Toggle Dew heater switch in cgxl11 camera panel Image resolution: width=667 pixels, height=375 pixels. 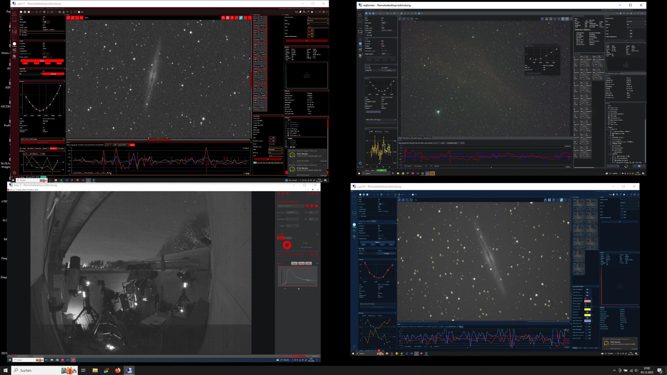(x=46, y=22)
